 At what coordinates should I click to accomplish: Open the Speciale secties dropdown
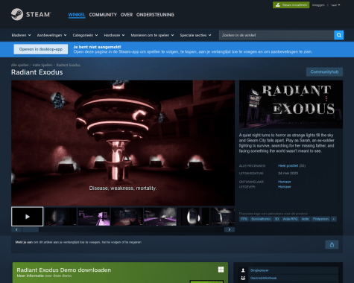click(195, 35)
